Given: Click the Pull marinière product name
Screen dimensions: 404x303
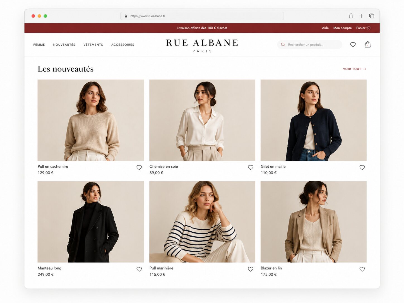Looking at the screenshot, I should pos(162,268).
